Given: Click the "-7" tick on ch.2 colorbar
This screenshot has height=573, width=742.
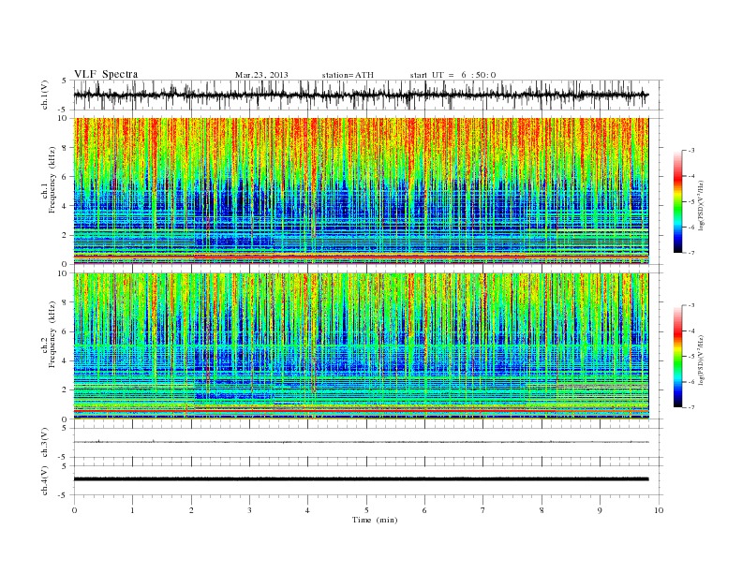Looking at the screenshot, I should click(690, 407).
